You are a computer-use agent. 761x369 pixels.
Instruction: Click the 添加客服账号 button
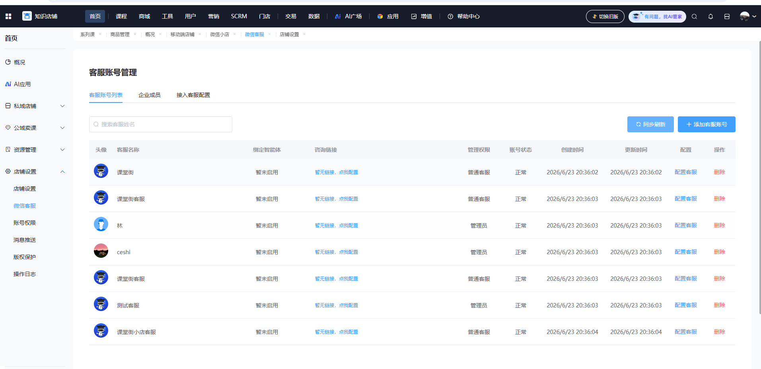[707, 124]
